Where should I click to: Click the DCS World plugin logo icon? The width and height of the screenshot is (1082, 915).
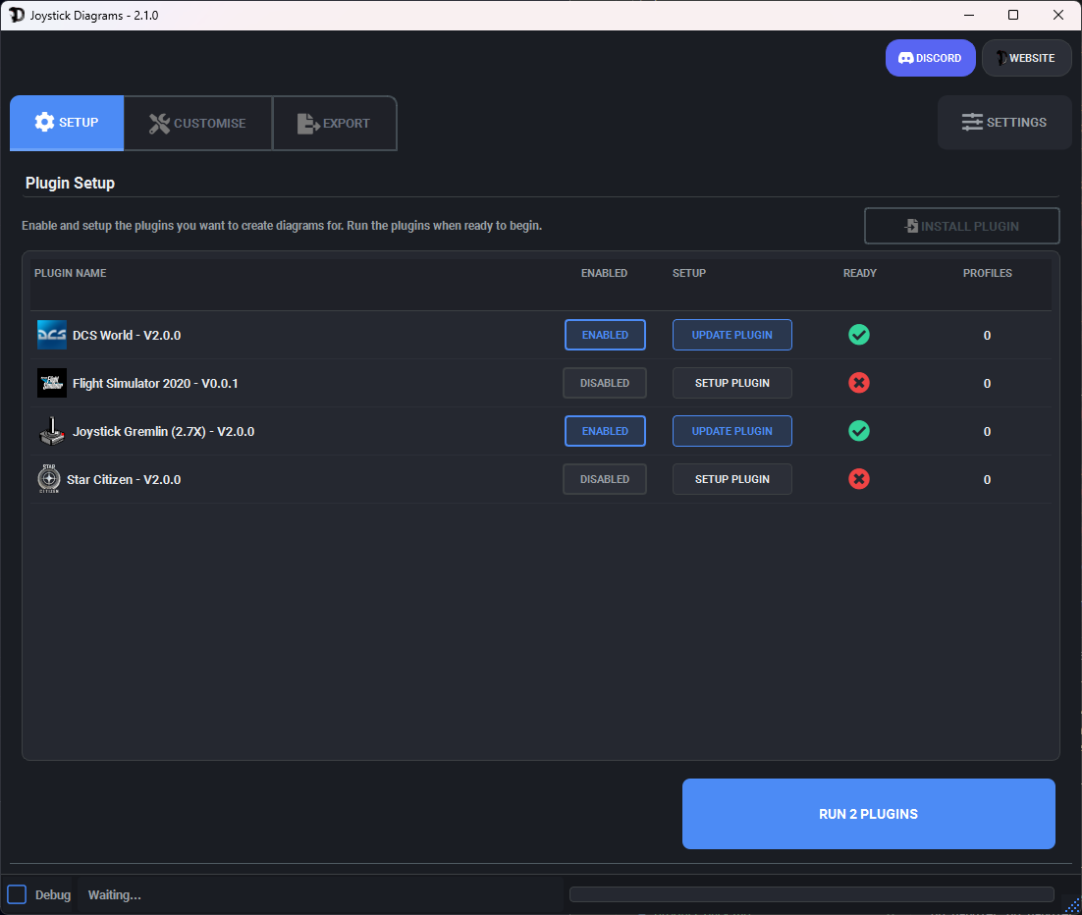(51, 335)
